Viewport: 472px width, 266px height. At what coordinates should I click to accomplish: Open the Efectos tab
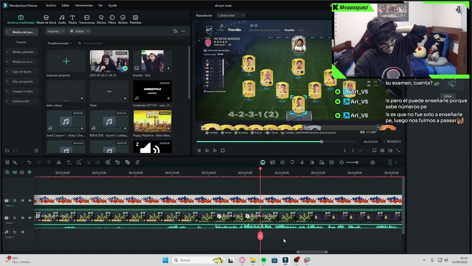(x=101, y=20)
